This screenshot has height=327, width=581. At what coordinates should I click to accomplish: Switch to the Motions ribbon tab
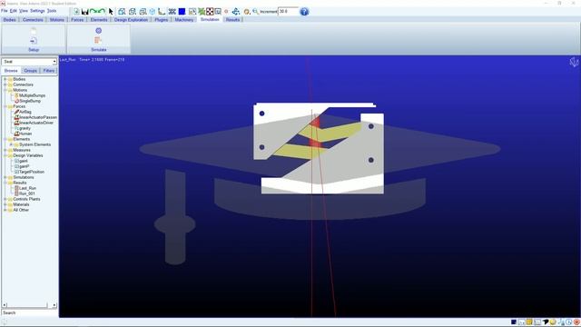[x=57, y=20]
